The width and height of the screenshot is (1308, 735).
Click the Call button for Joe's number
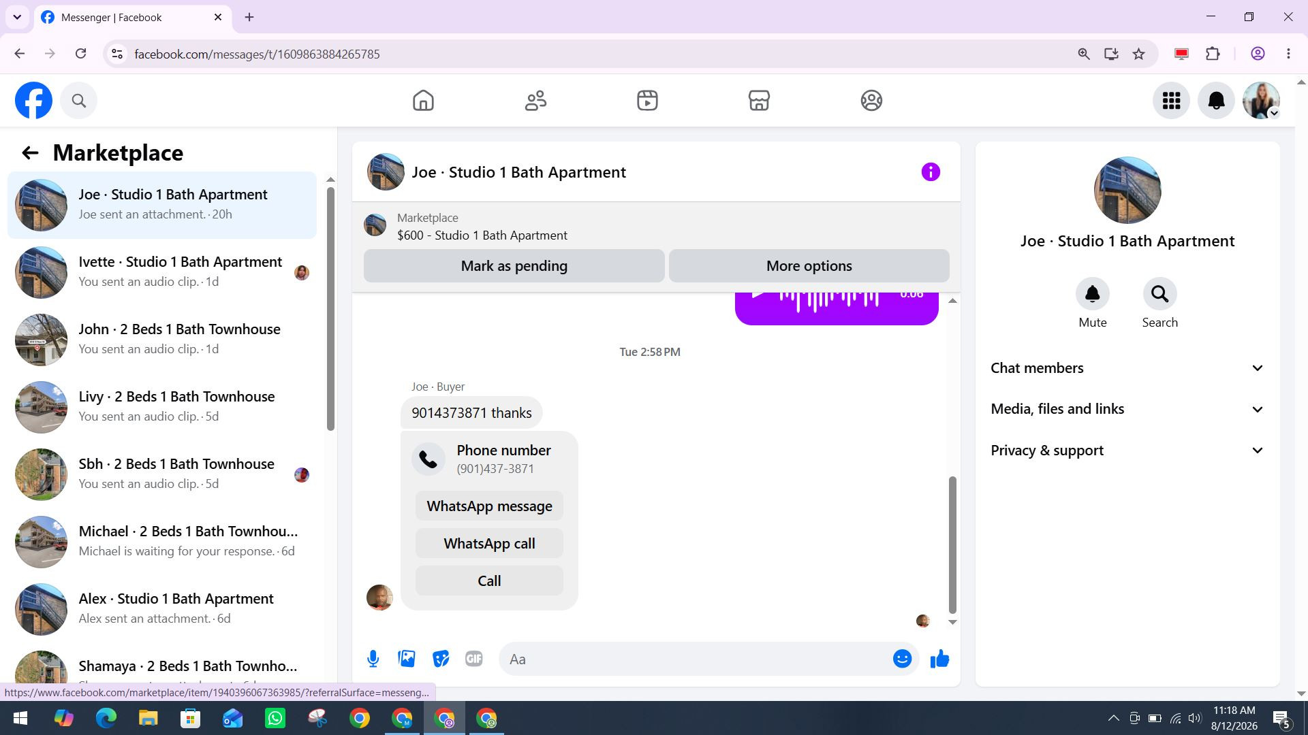tap(489, 581)
